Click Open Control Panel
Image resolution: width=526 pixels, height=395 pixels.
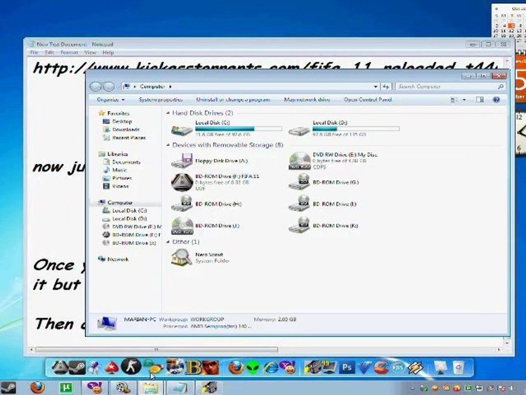(x=368, y=100)
